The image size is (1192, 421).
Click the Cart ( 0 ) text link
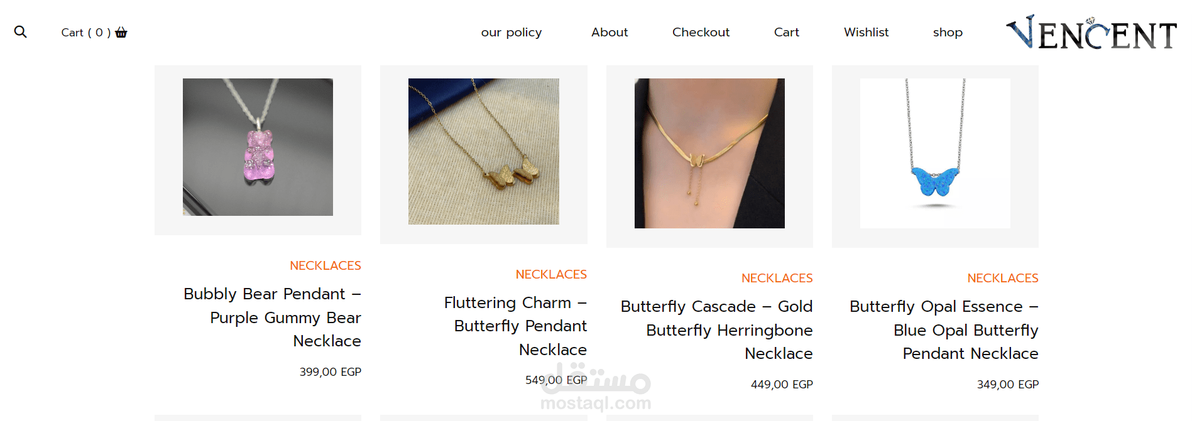coord(86,33)
